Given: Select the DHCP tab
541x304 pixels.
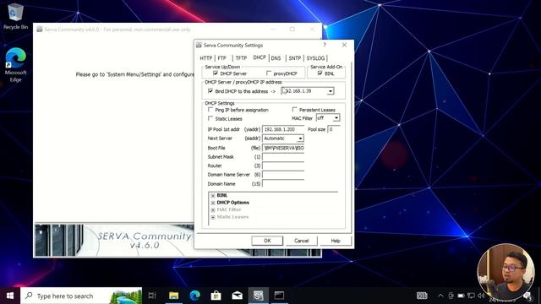Looking at the screenshot, I should [260, 57].
